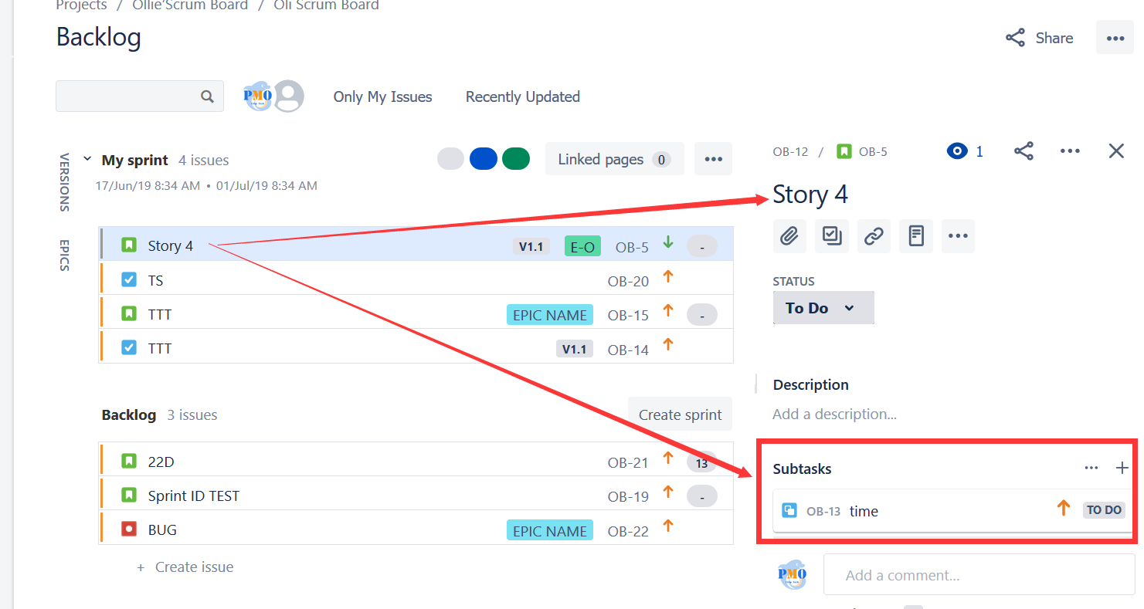The image size is (1144, 609).
Task: Open the To Do status dropdown
Action: click(823, 307)
